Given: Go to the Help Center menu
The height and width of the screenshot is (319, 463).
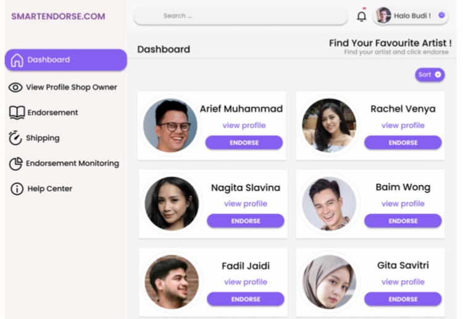Looking at the screenshot, I should tap(49, 189).
